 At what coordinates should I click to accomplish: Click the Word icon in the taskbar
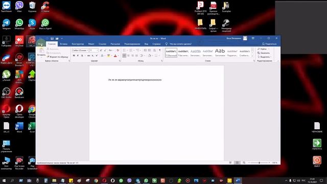point(238,180)
